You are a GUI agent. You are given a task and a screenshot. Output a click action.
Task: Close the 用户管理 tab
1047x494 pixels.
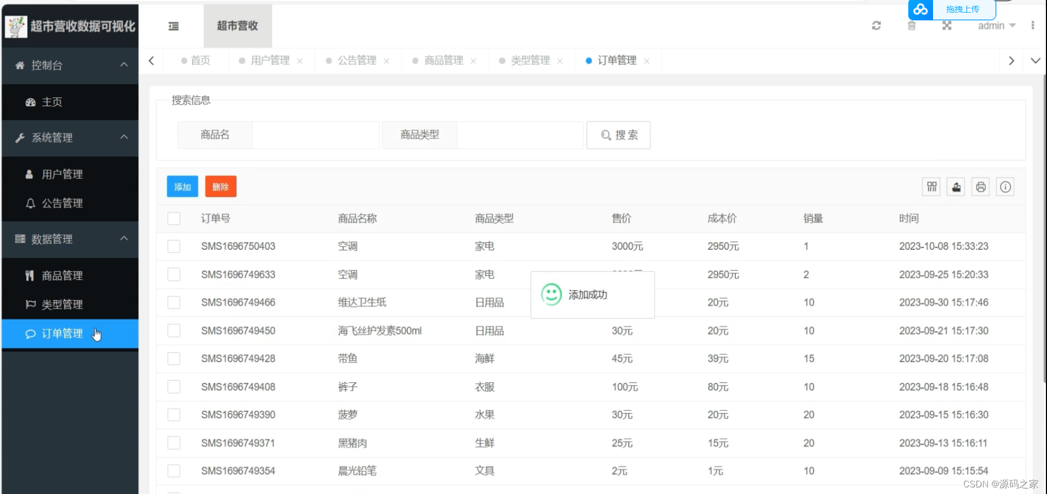pos(300,61)
